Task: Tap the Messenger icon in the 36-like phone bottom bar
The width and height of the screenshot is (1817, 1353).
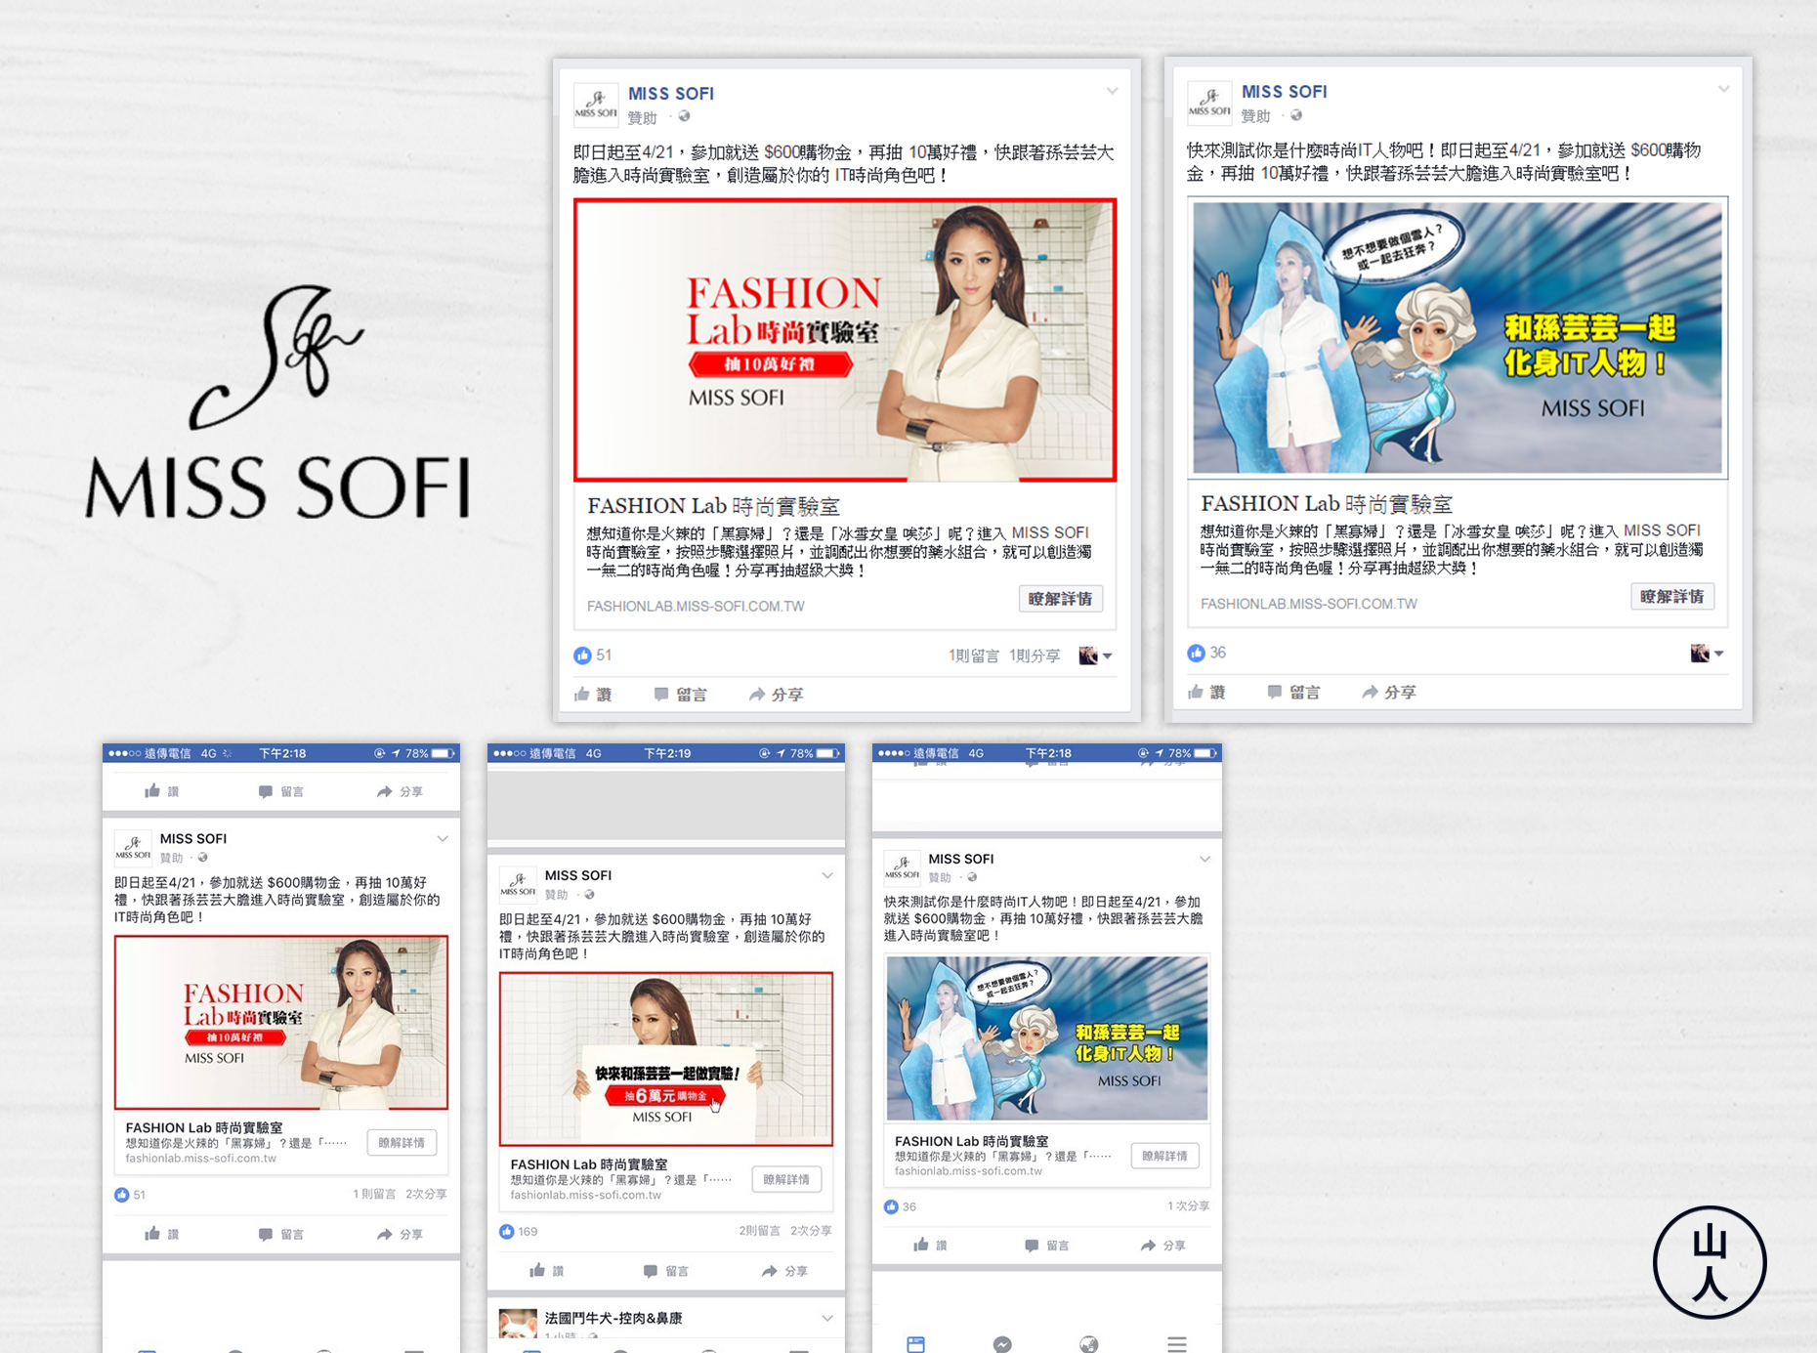Action: coord(1002,1344)
